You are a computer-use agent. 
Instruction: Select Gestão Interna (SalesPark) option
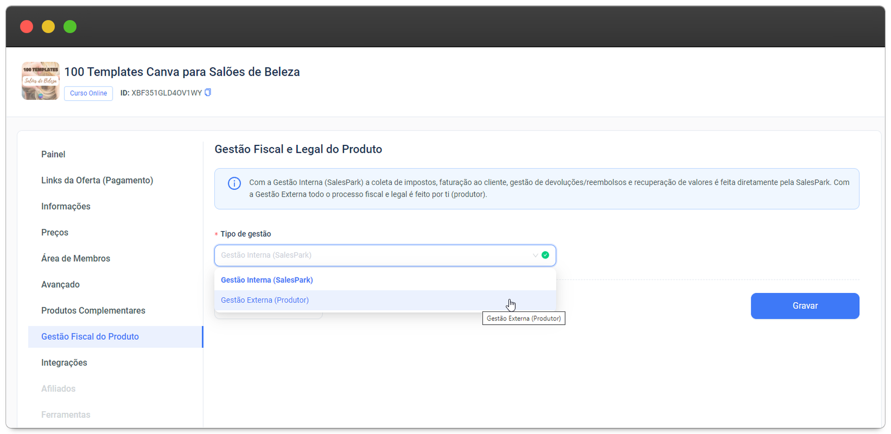point(267,280)
